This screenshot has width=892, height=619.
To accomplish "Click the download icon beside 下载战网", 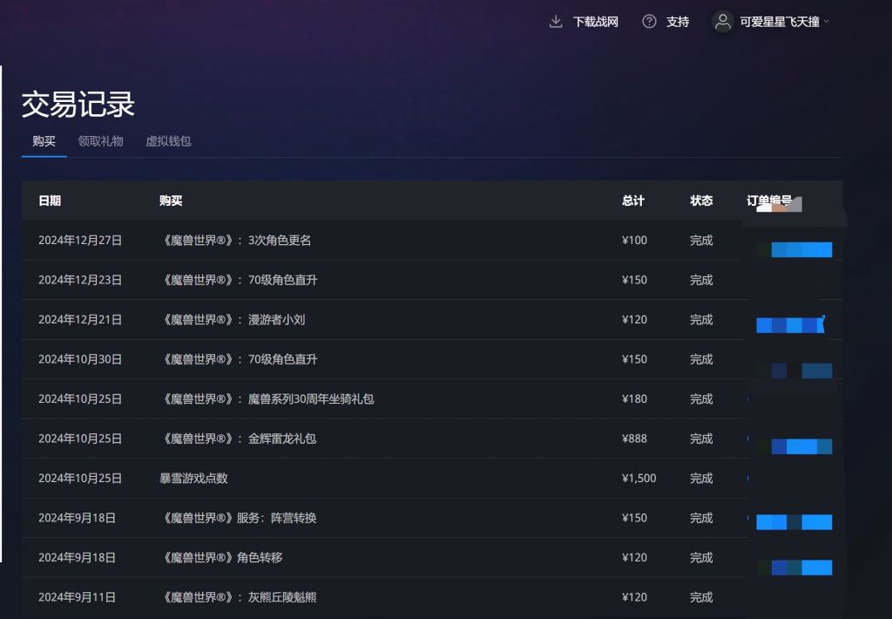I will pos(555,21).
